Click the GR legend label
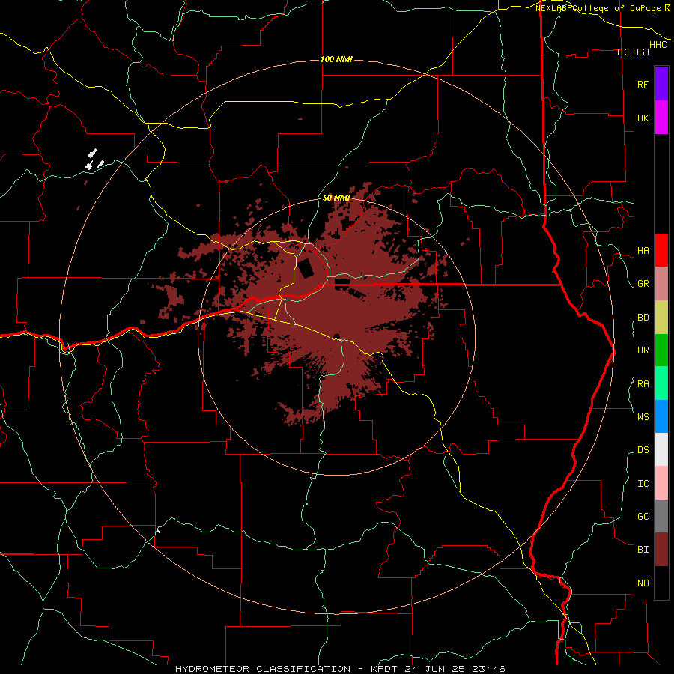 643,284
